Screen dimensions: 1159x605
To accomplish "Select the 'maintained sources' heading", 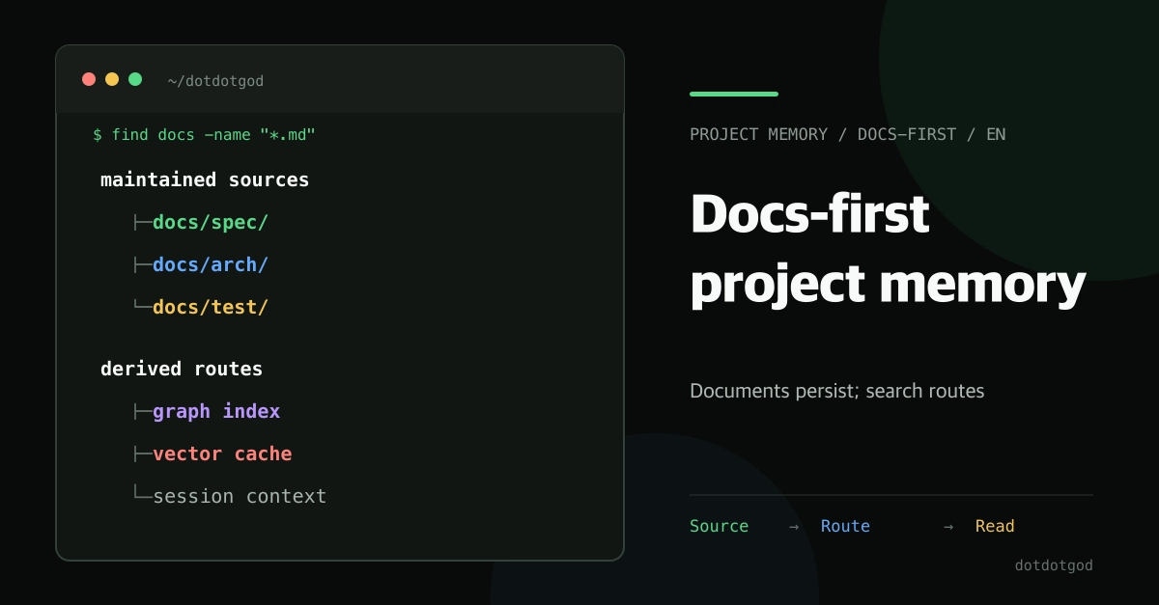I will point(205,179).
